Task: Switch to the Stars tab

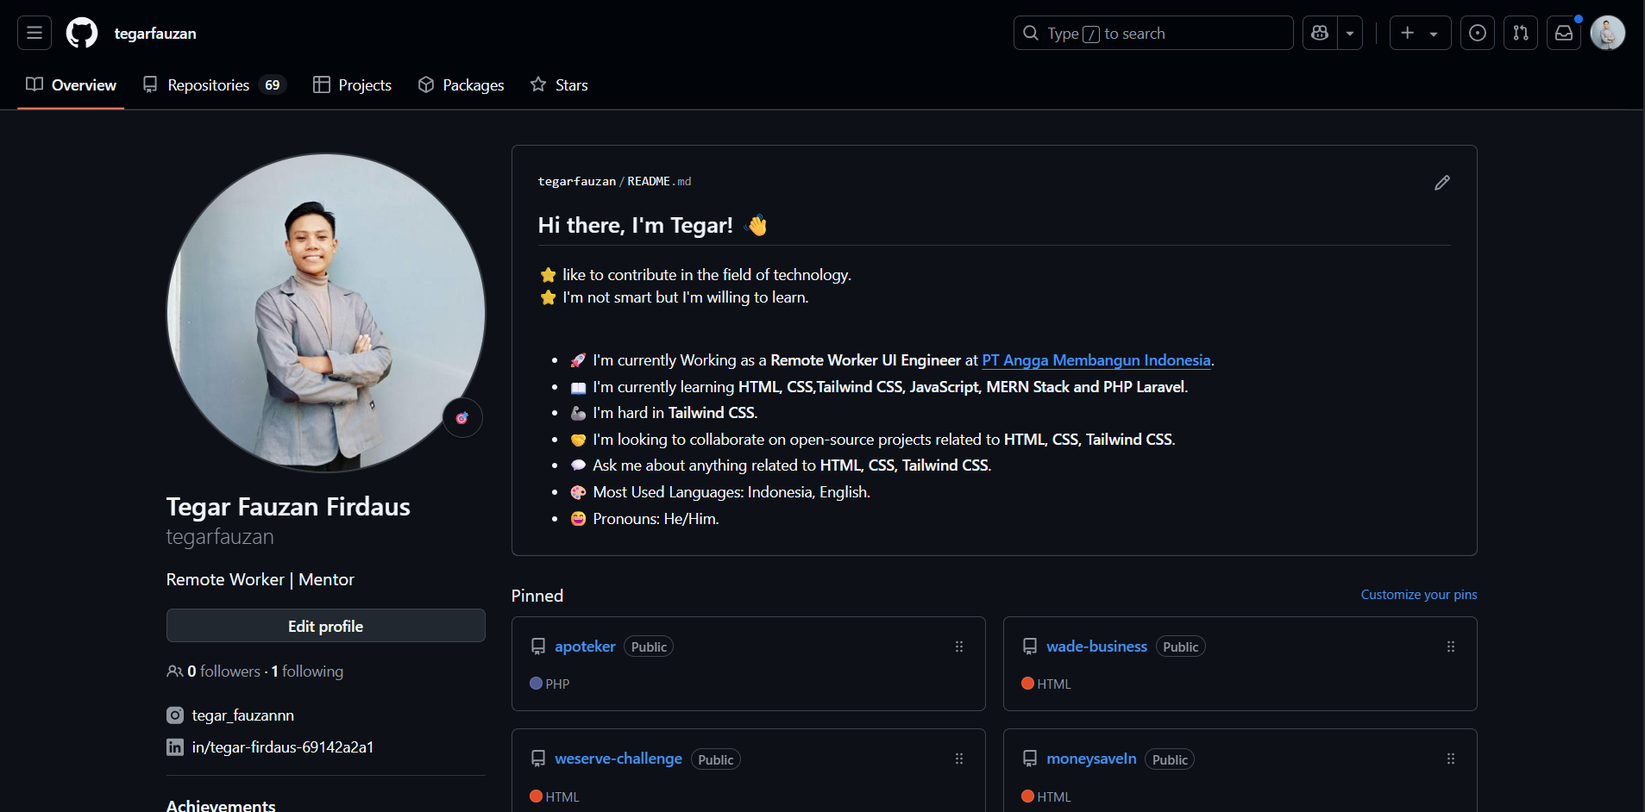Action: tap(559, 84)
